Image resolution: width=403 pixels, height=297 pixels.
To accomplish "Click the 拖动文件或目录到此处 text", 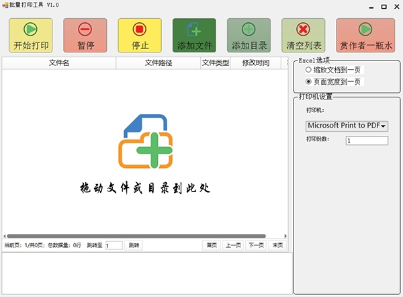I will pyautogui.click(x=145, y=188).
